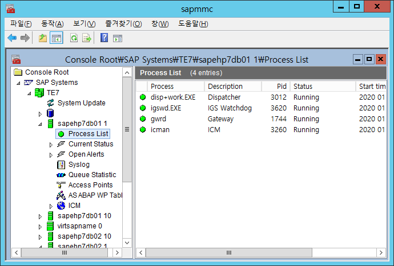Click the sapehp7db01 1 instance icon
The image size is (394, 266).
[x=50, y=124]
